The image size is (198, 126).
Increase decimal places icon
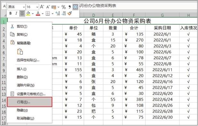click(58, 13)
